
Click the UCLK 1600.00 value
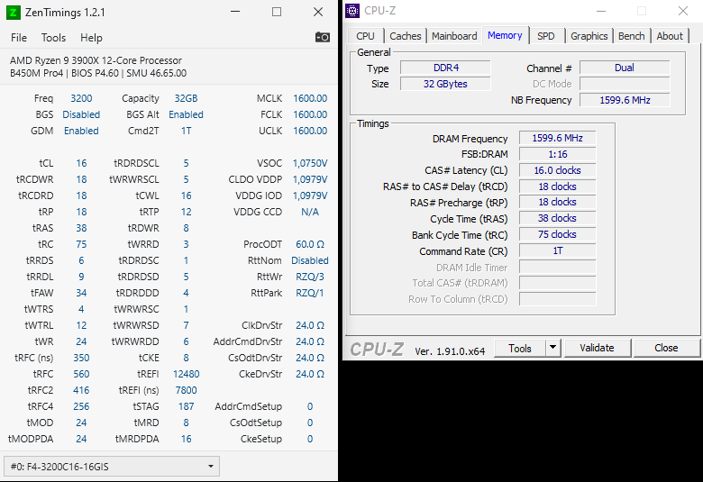[x=310, y=131]
